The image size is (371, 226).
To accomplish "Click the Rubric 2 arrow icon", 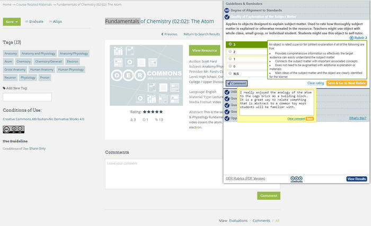I will pyautogui.click(x=351, y=38).
